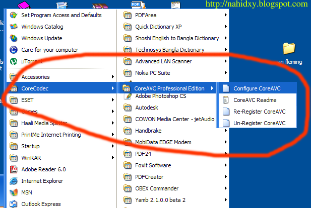Image resolution: width=311 pixels, height=208 pixels.
Task: Expand the OBEX Commander submenu arrow
Action: [x=225, y=188]
